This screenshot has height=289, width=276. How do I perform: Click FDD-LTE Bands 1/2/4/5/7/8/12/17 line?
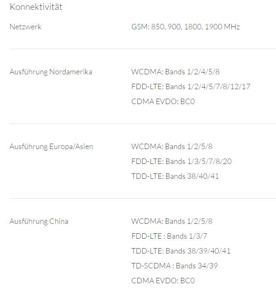coord(191,87)
